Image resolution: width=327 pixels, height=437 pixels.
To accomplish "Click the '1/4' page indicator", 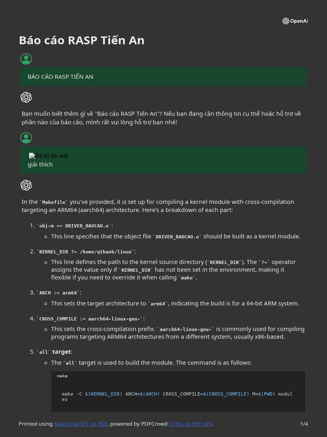I will tap(304, 424).
